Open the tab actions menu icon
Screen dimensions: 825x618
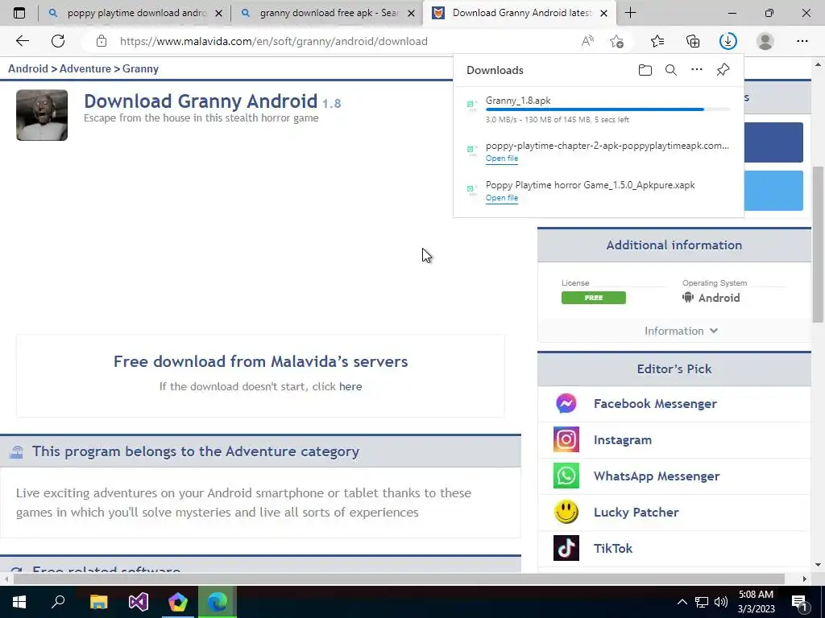19,13
